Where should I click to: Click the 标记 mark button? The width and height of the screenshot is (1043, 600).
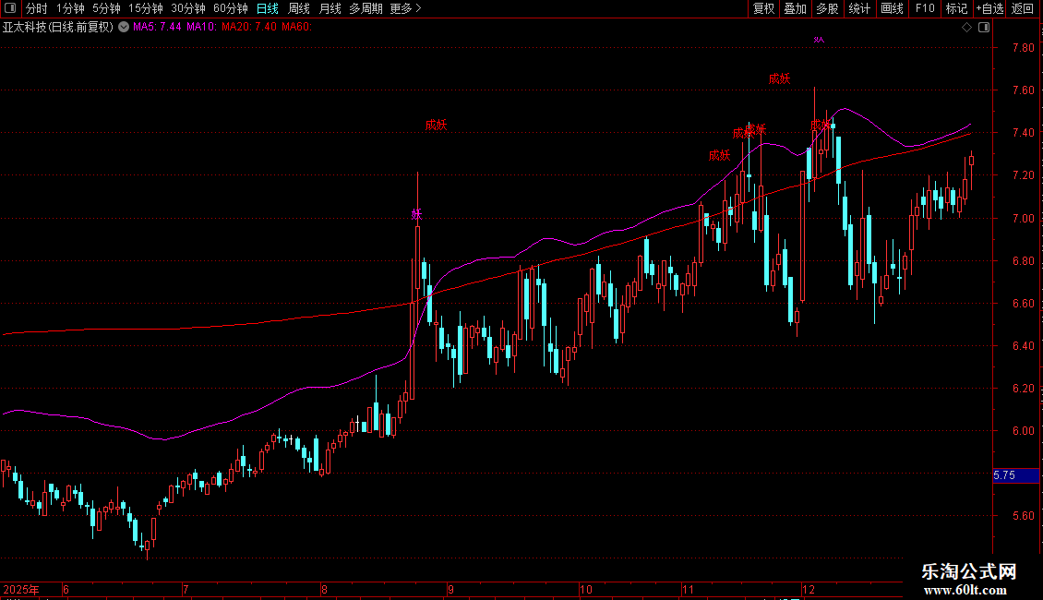[x=956, y=8]
